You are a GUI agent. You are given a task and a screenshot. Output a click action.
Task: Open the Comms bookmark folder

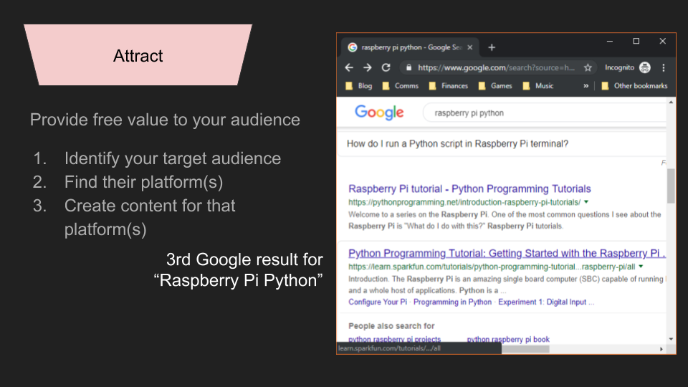[401, 86]
